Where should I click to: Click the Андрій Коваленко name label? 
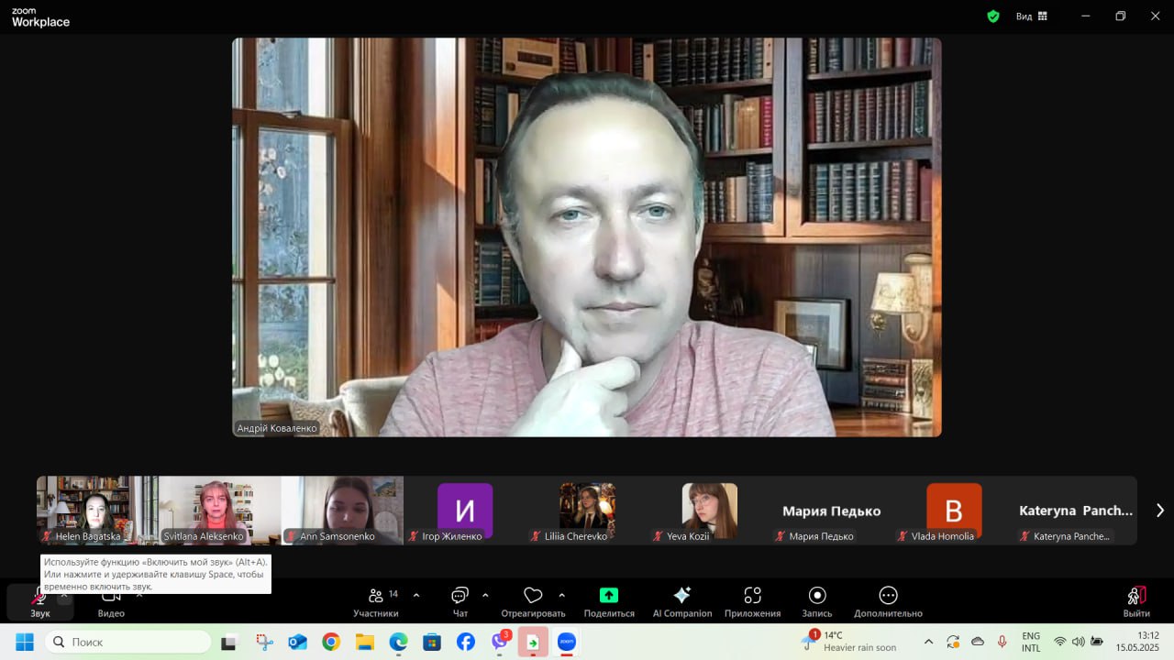(277, 428)
